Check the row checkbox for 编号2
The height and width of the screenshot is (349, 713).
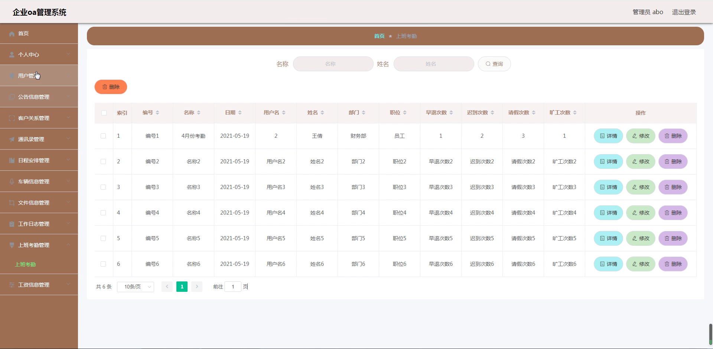click(x=103, y=162)
